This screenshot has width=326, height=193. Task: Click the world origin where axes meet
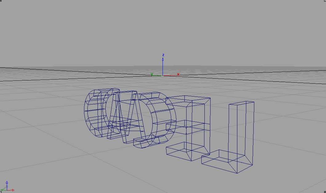[163, 76]
